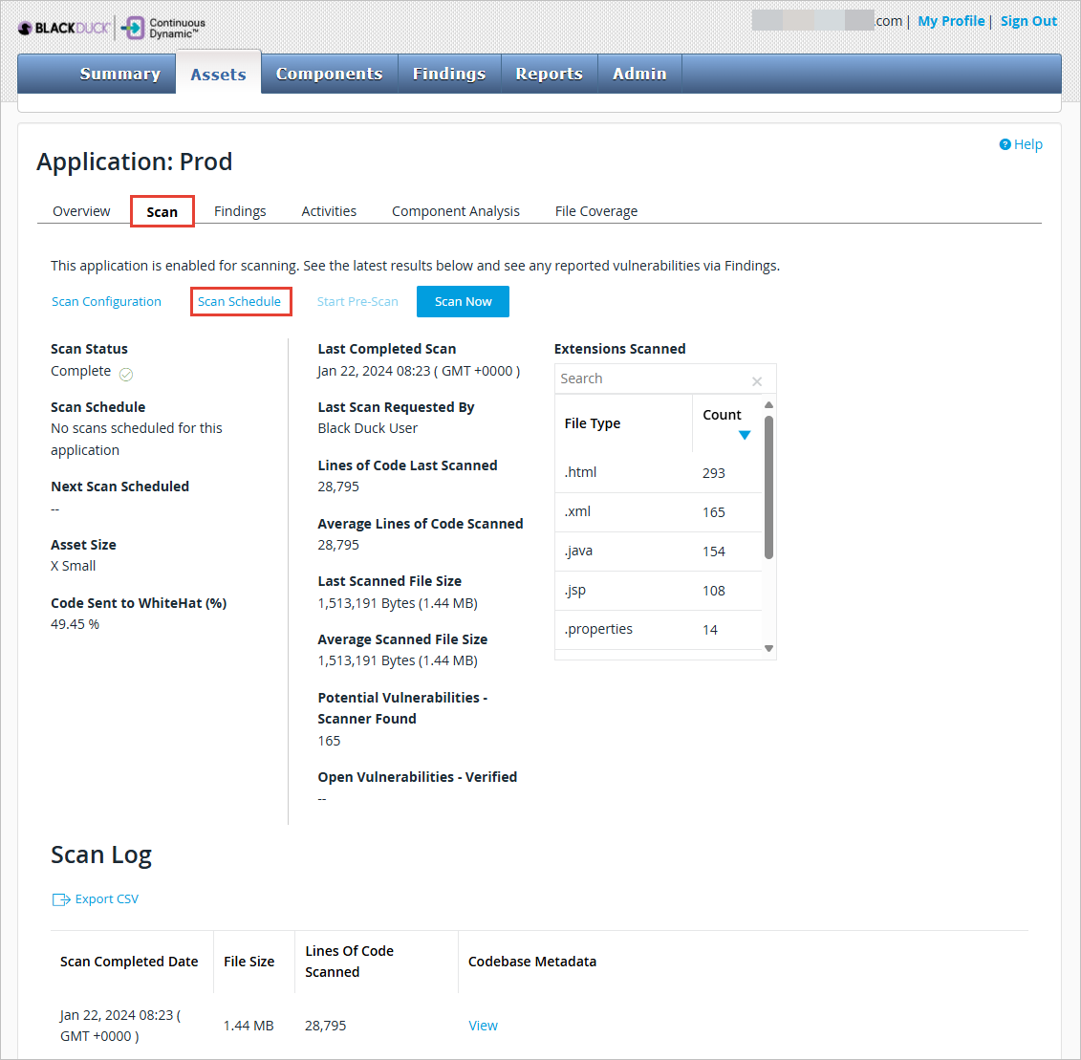Open the Help link
1081x1060 pixels.
coord(1027,144)
